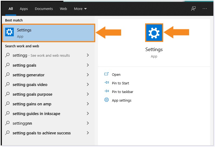Image resolution: width=215 pixels, height=147 pixels.
Task: Click the App settings gear icon
Action: click(106, 100)
